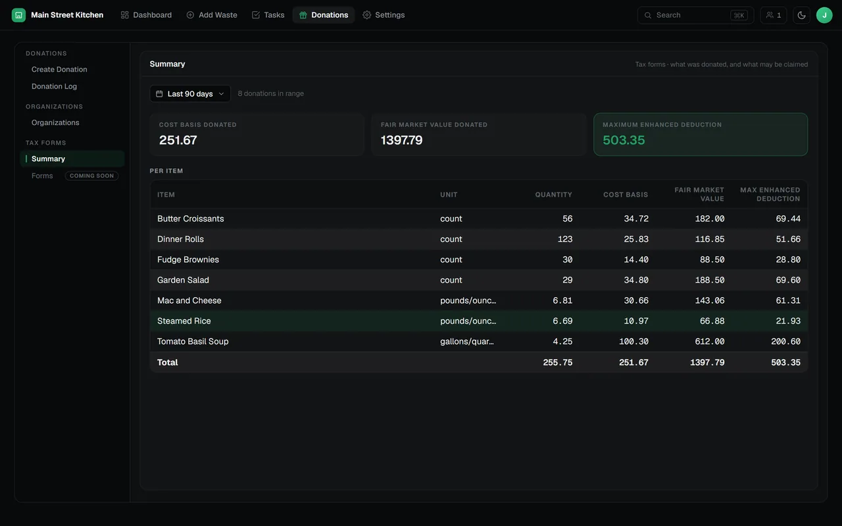This screenshot has width=842, height=526.
Task: Click the Cost Basis column header
Action: coord(626,195)
